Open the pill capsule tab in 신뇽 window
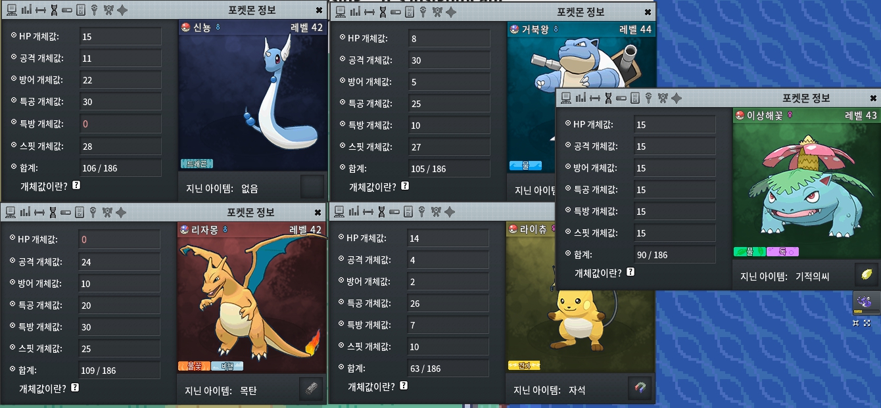The height and width of the screenshot is (408, 881). pyautogui.click(x=66, y=10)
